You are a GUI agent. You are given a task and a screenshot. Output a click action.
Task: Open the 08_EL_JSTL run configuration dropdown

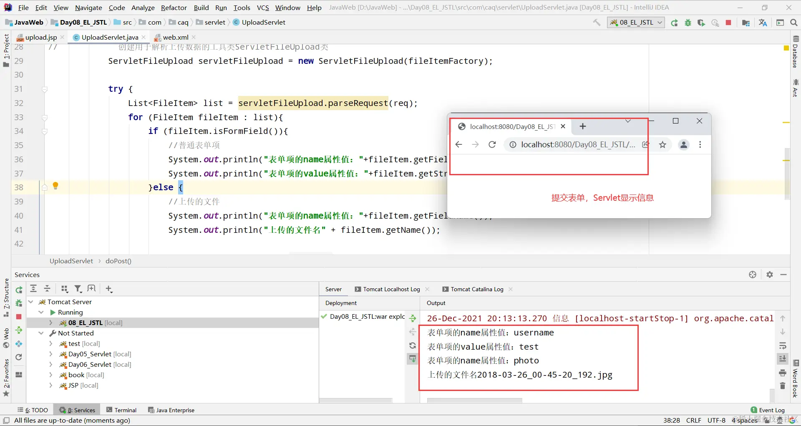coord(636,23)
